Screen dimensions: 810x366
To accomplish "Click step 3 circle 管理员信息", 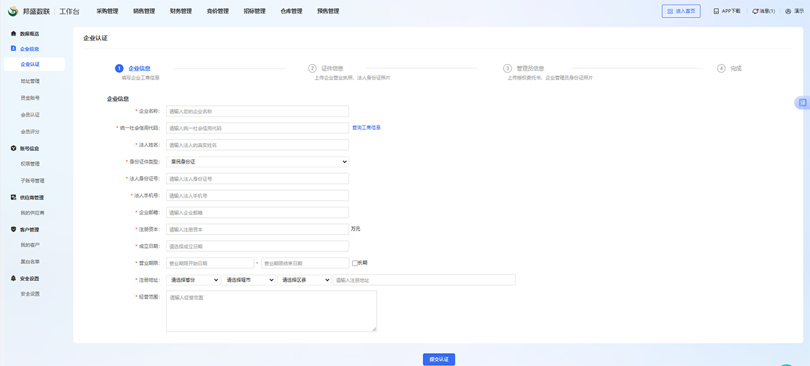I will [508, 68].
